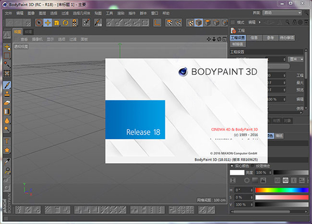312x224 pixels.
Task: Select the Brush tool in left toolbar
Action: pos(7,85)
